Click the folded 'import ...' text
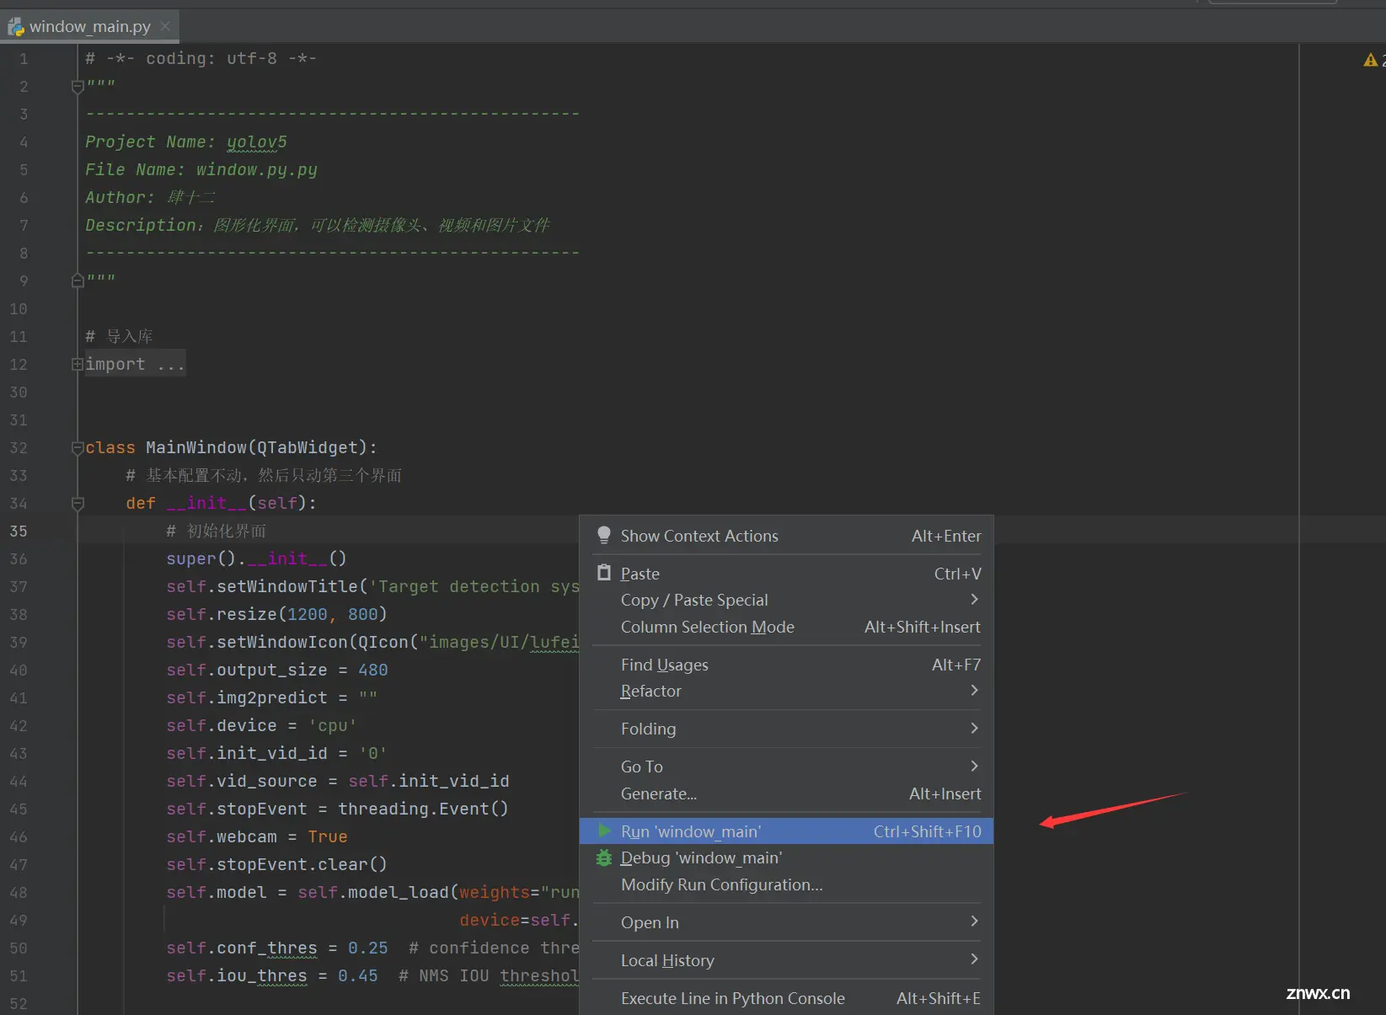This screenshot has height=1015, width=1386. [x=135, y=365]
